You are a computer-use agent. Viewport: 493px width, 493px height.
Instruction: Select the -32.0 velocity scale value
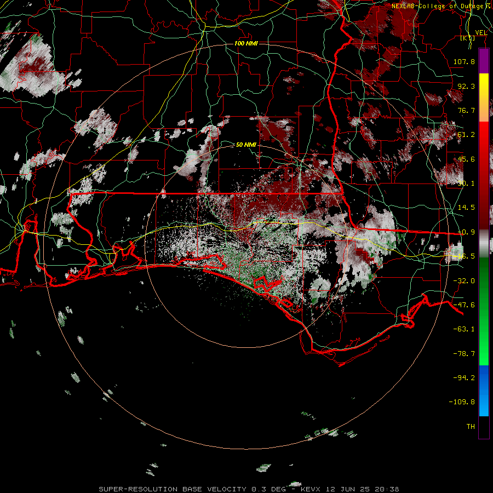click(464, 281)
